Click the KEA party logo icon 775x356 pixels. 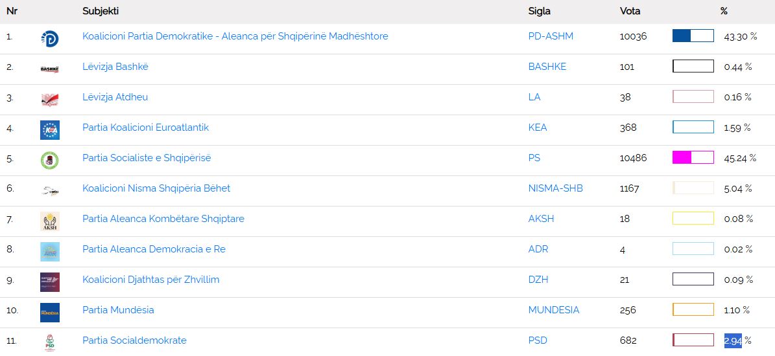pos(49,130)
